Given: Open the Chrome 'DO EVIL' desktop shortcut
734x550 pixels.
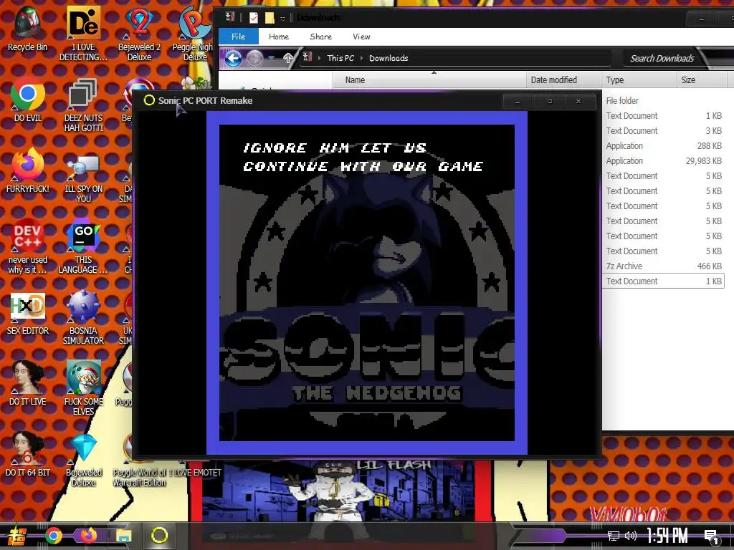Looking at the screenshot, I should [x=28, y=100].
